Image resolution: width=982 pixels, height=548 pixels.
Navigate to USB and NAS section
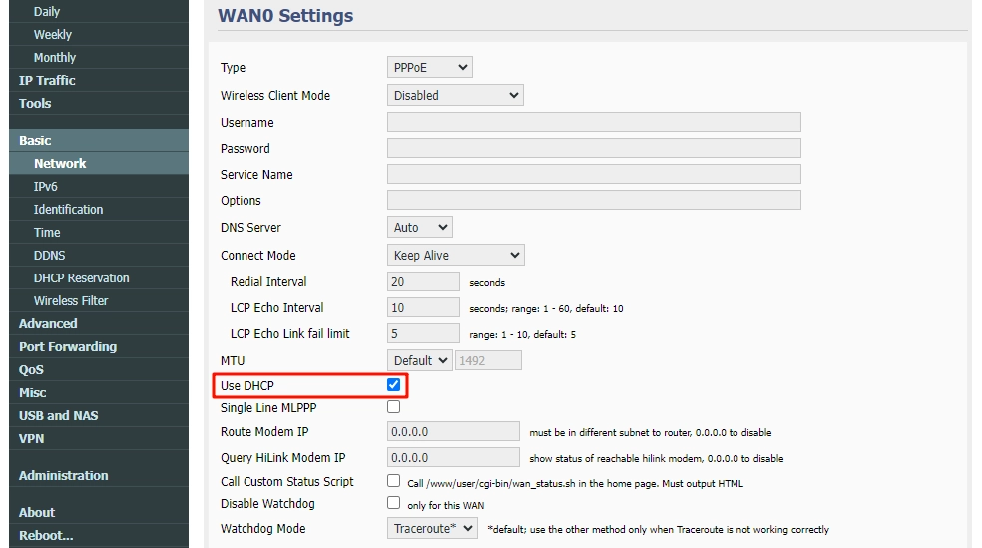[x=58, y=416]
